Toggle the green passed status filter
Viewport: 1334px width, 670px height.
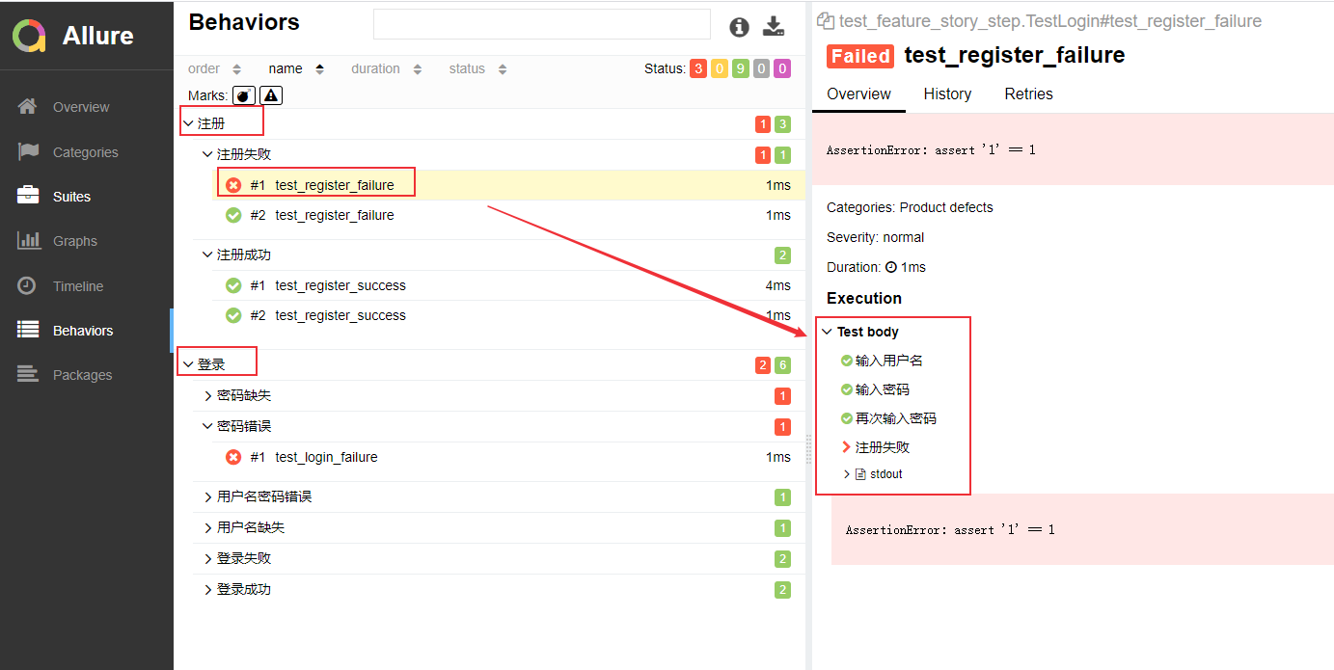coord(740,68)
